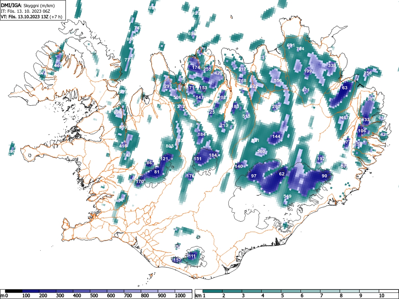
Task: Click the visibility value '147' on the map
Action: [x=200, y=97]
